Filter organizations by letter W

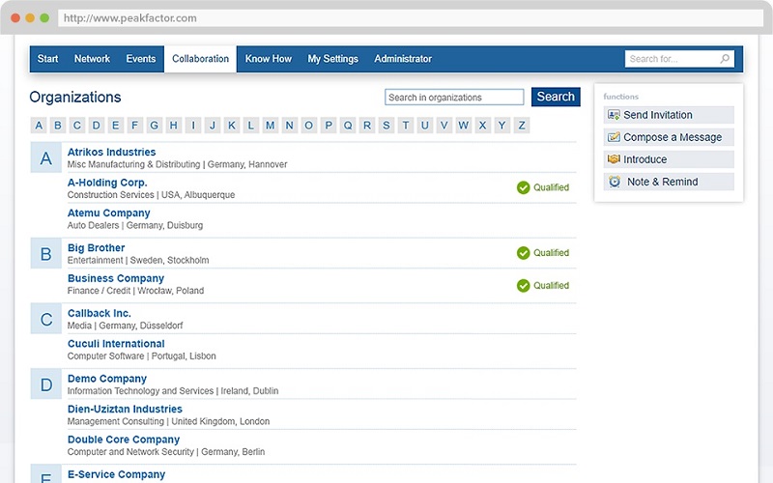(x=464, y=126)
